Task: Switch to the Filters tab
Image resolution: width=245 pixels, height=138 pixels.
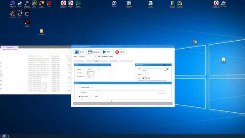Action: pos(89,61)
